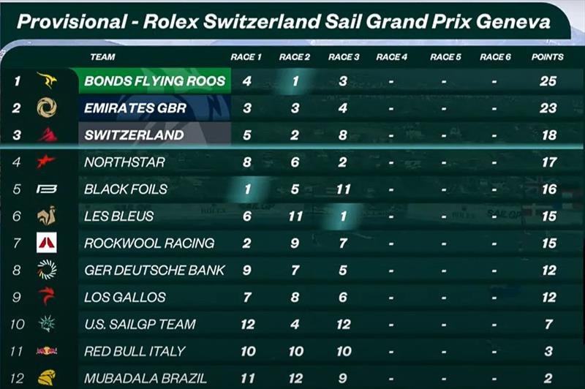Click the Black Foils team logo
585x389 pixels.
46,189
